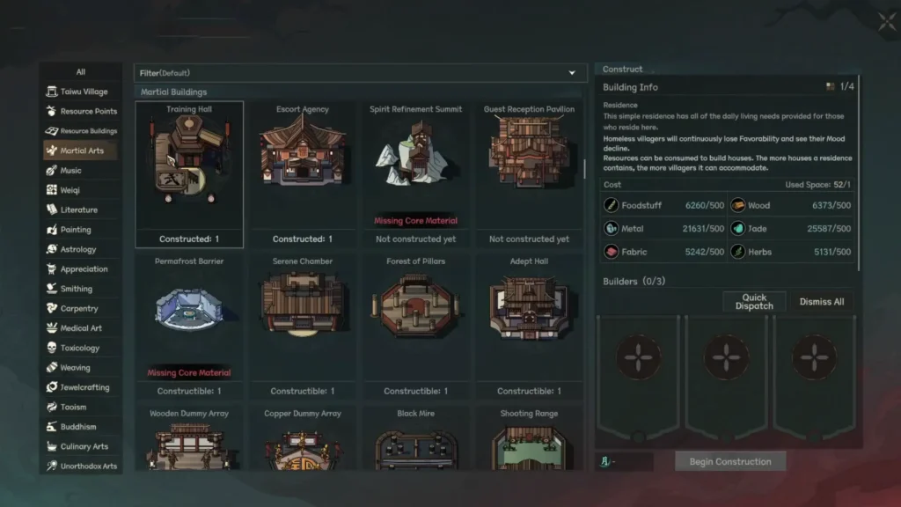The width and height of the screenshot is (901, 507).
Task: Click the 1/4 building count indicator
Action: pos(840,86)
